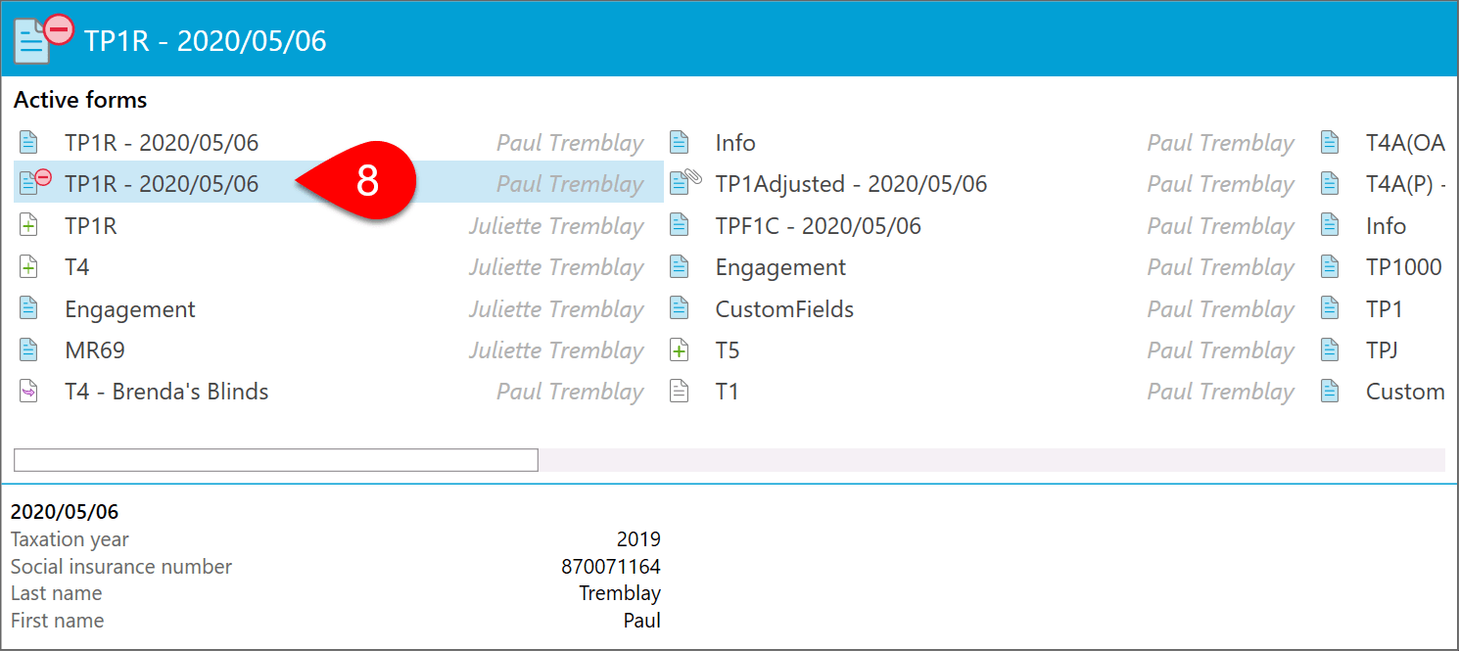Click the form icon beside T4A(P)
Viewport: 1459px width, 651px height.
coord(1329,183)
